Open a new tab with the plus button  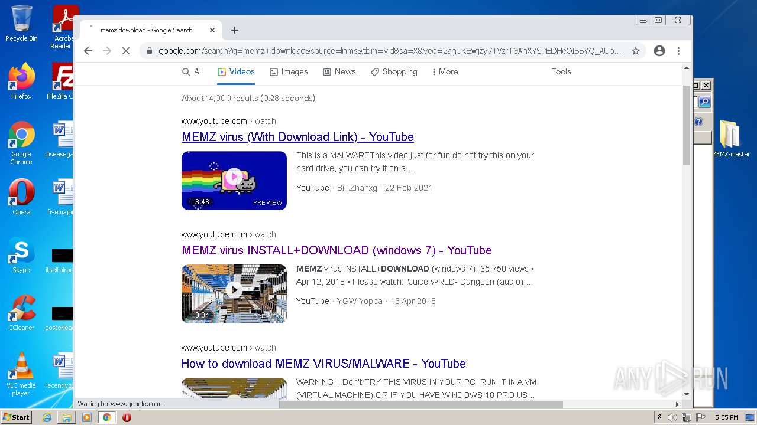[x=235, y=30]
